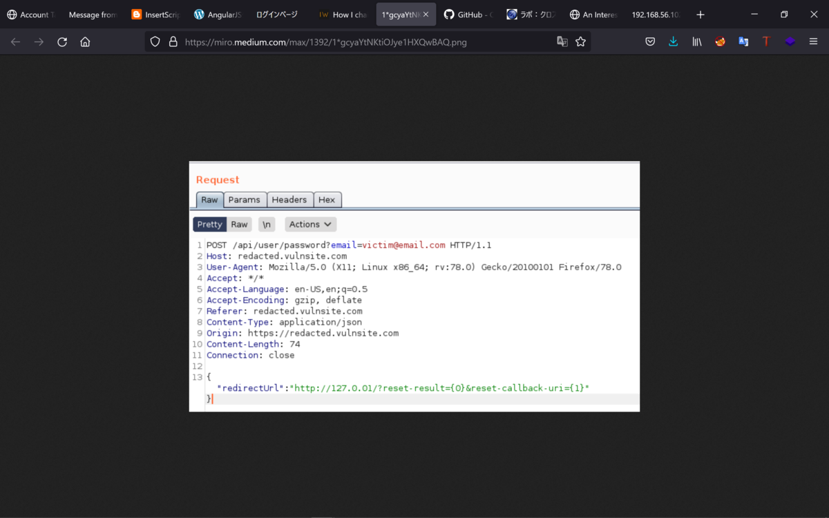
Task: Open tracking protection shield in address bar
Action: pyautogui.click(x=155, y=42)
